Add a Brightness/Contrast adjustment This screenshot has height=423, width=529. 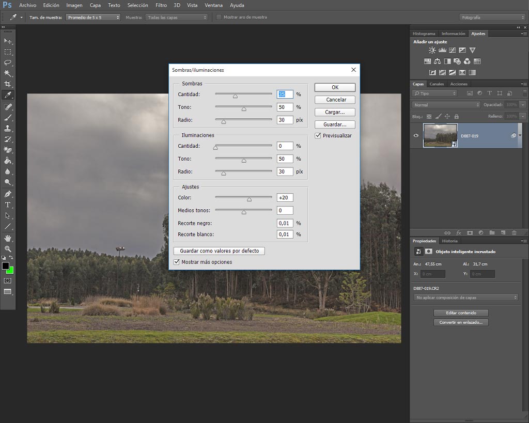click(x=432, y=50)
